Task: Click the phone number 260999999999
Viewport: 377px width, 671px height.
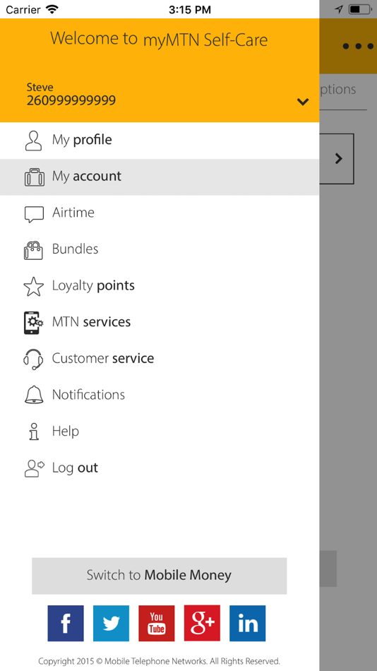Action: (71, 100)
